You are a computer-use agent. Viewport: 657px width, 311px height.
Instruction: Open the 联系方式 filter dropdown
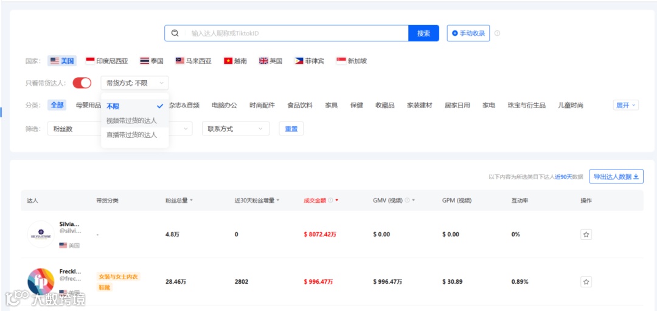pyautogui.click(x=235, y=129)
